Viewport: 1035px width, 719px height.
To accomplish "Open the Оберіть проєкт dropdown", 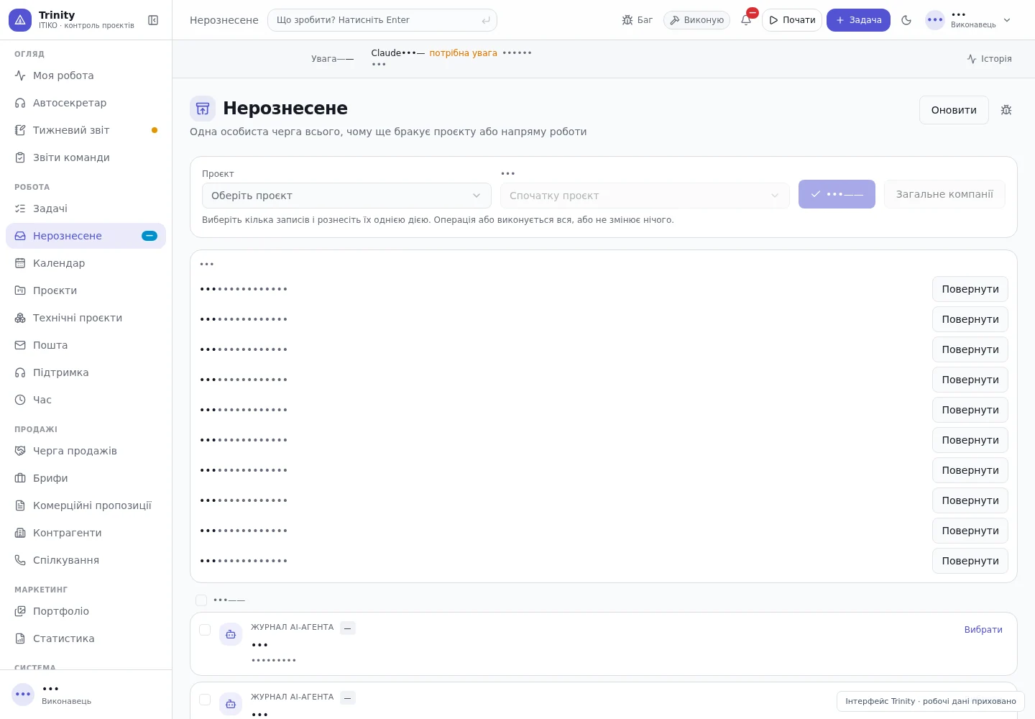I will point(346,196).
